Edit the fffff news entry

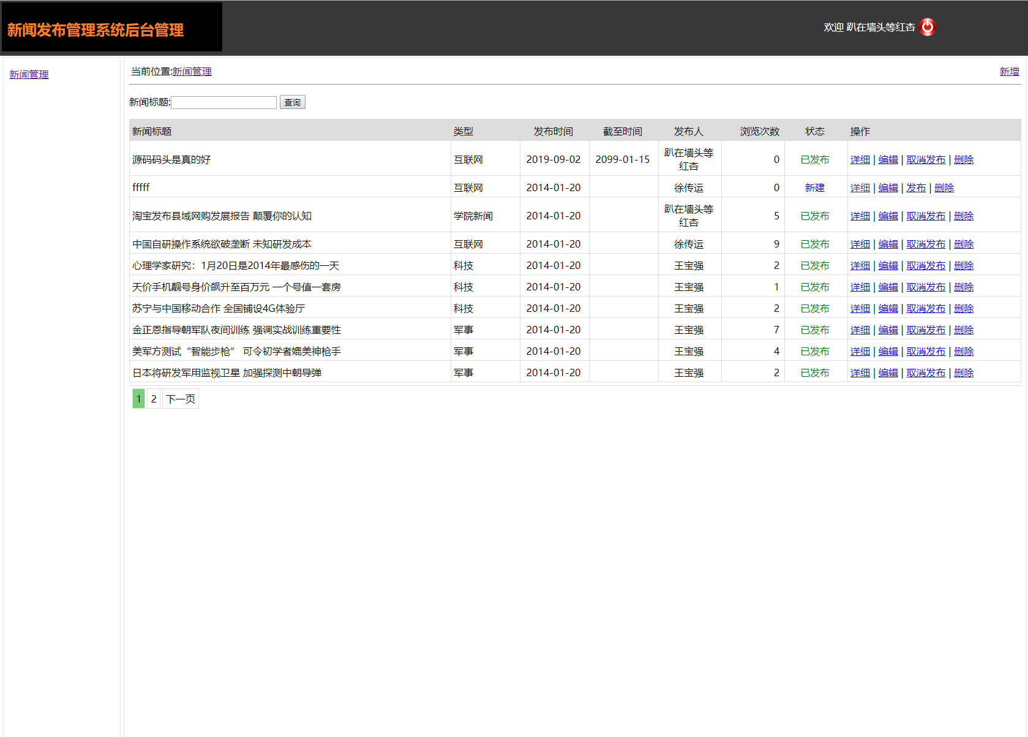click(x=888, y=187)
